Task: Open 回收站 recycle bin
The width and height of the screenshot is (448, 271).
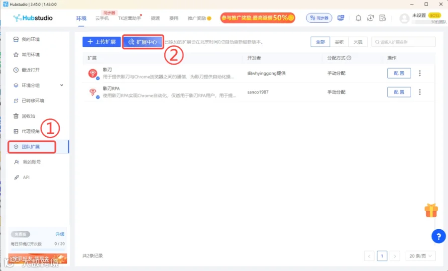Action: pyautogui.click(x=24, y=116)
